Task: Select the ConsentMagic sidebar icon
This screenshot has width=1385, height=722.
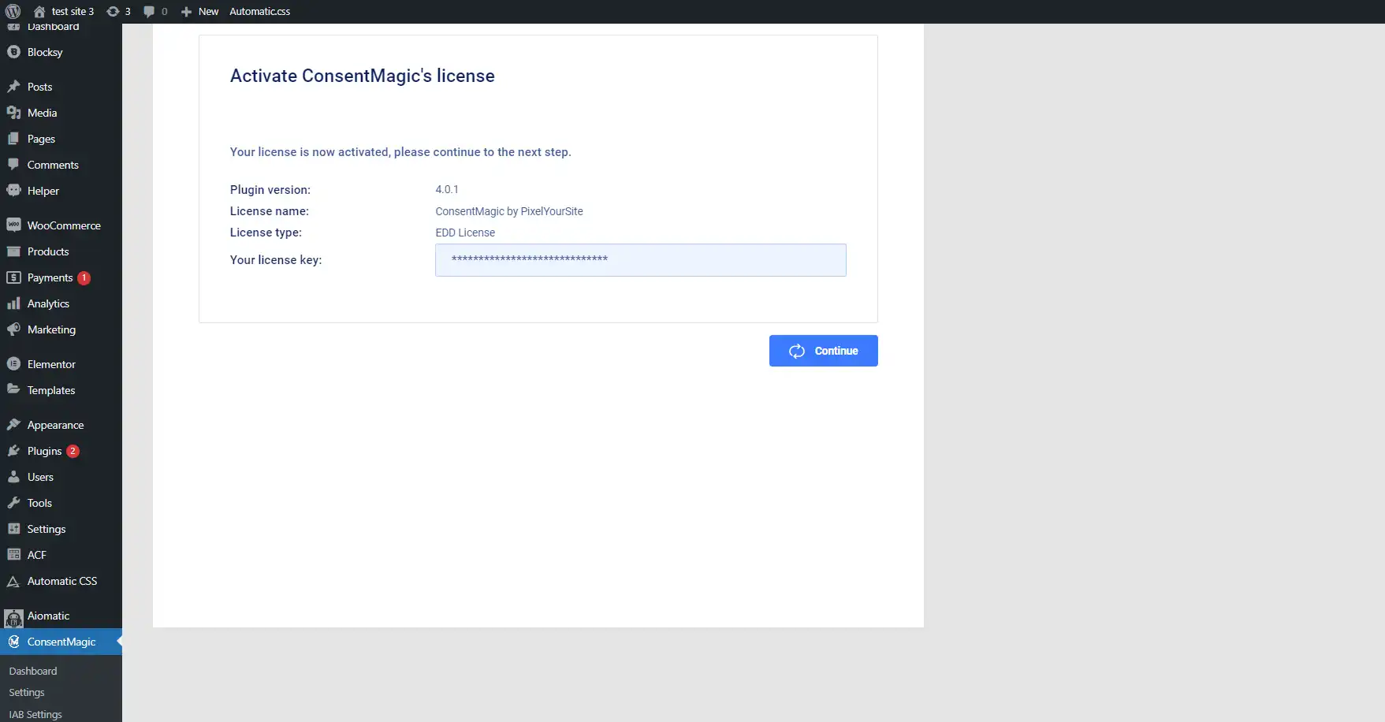Action: click(15, 641)
